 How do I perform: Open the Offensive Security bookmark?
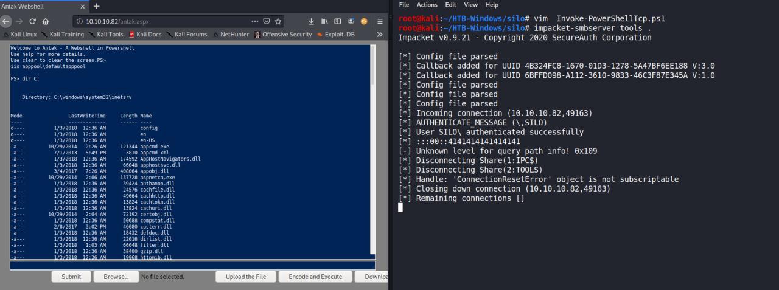tap(283, 35)
